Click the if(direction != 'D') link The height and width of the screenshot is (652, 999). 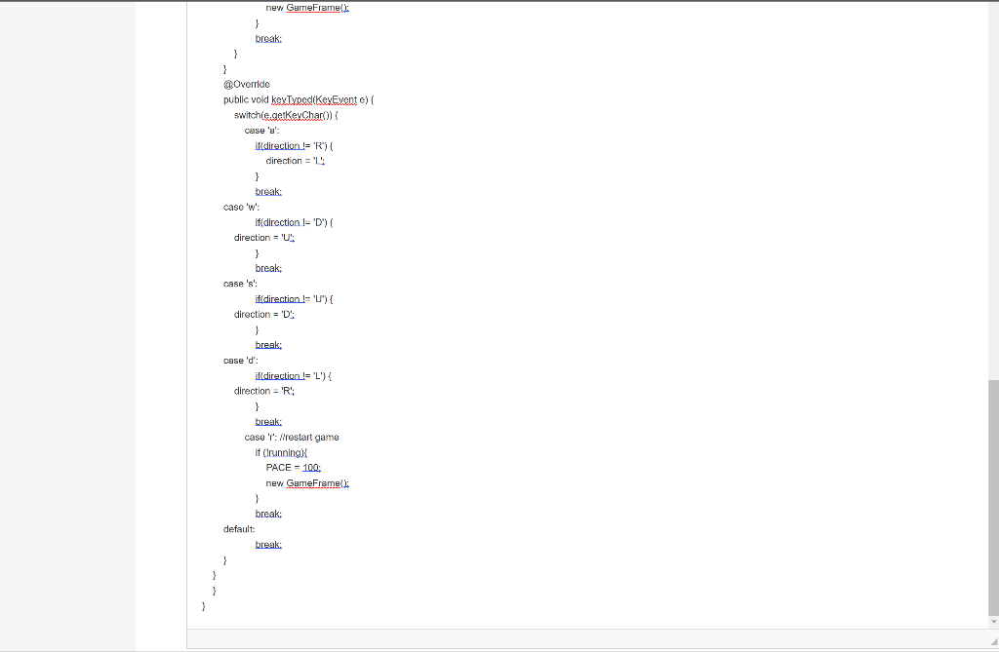tap(281, 222)
